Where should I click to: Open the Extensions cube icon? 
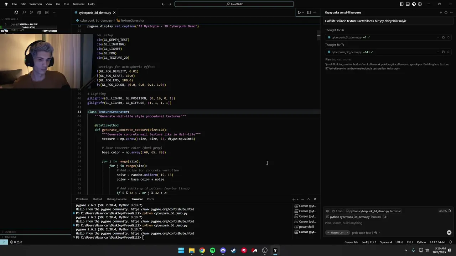39,12
